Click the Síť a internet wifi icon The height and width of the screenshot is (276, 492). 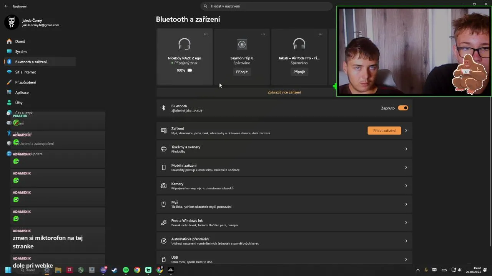tap(9, 72)
